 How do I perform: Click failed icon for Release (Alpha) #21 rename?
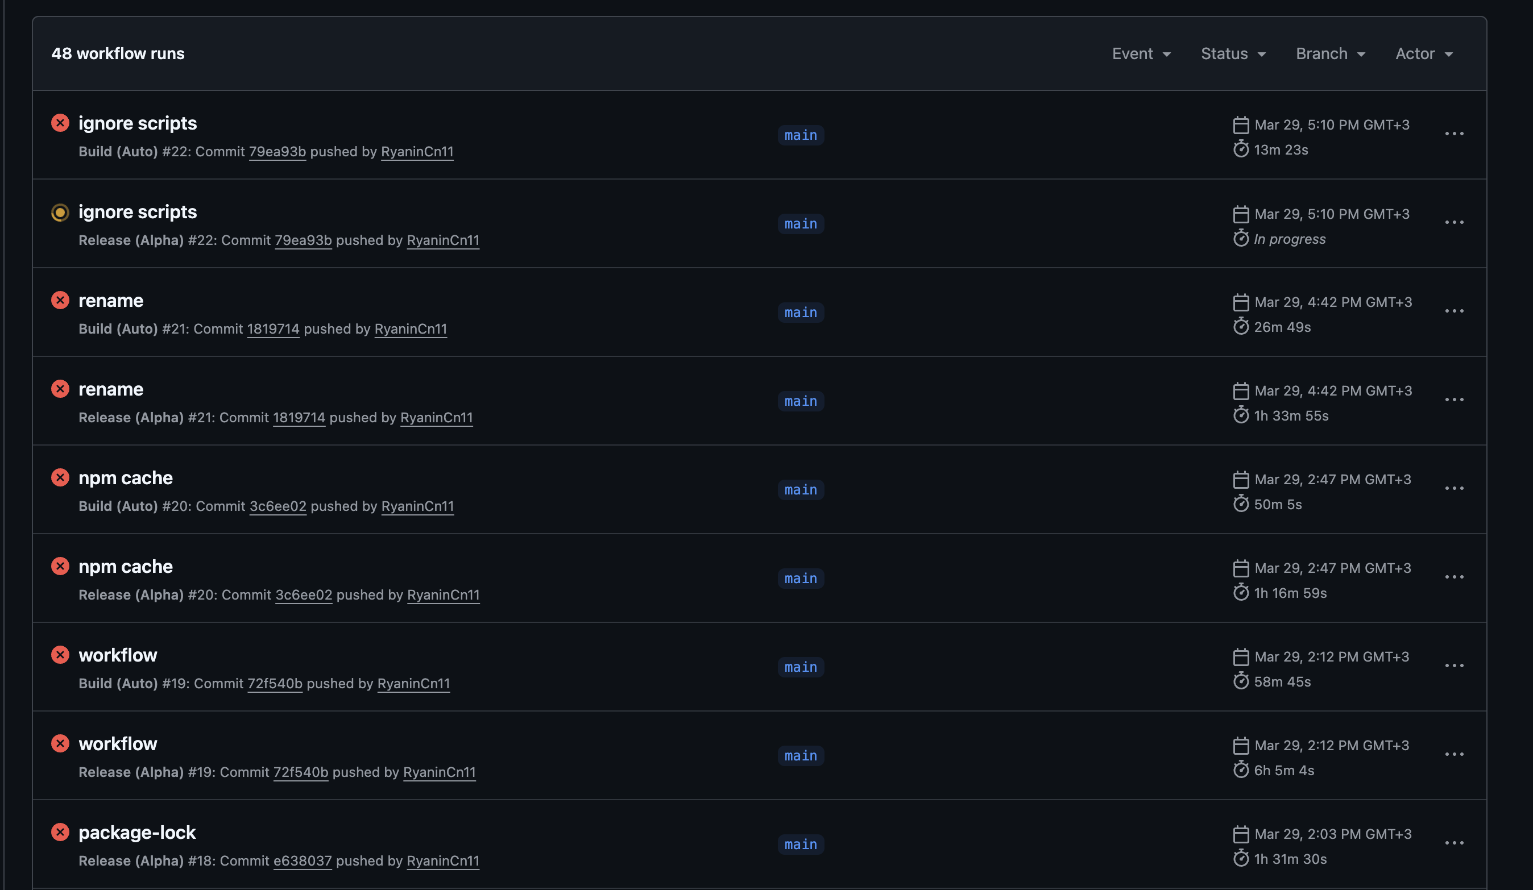[60, 389]
